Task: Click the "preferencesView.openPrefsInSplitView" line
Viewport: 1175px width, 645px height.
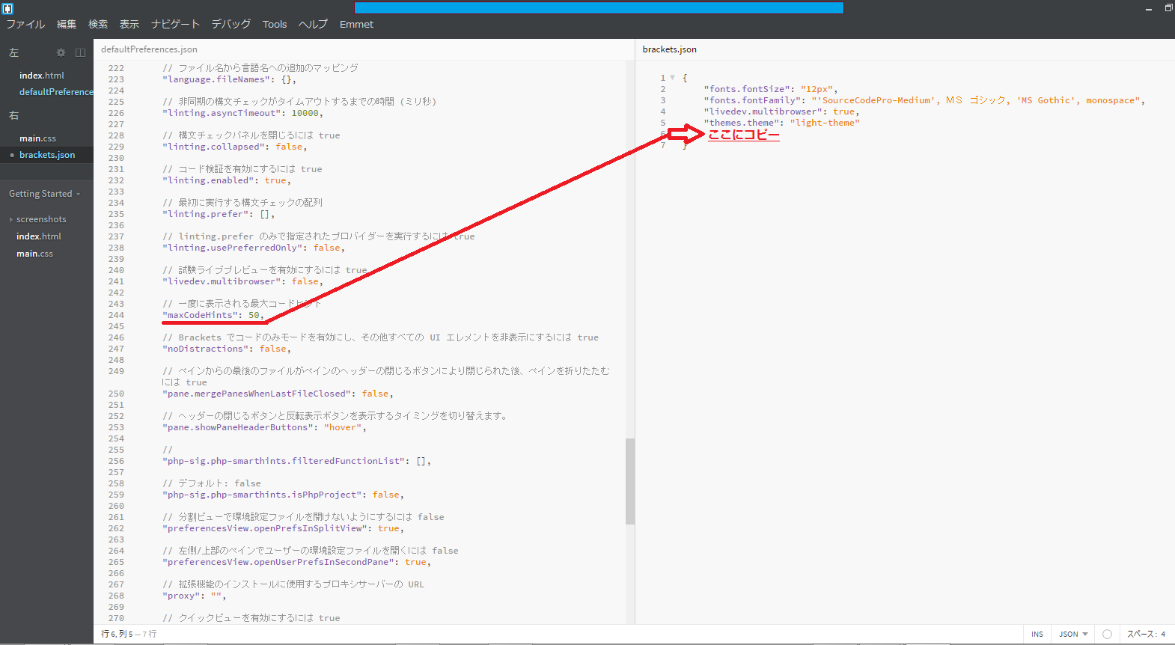Action: pyautogui.click(x=283, y=528)
